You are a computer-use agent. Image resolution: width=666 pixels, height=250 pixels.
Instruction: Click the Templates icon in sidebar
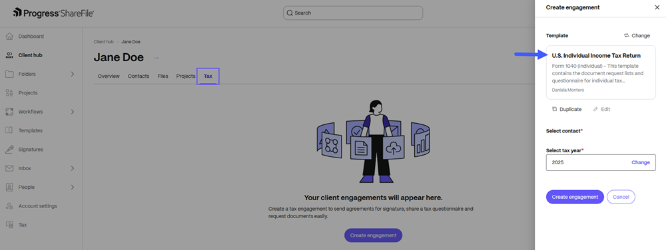pyautogui.click(x=9, y=130)
